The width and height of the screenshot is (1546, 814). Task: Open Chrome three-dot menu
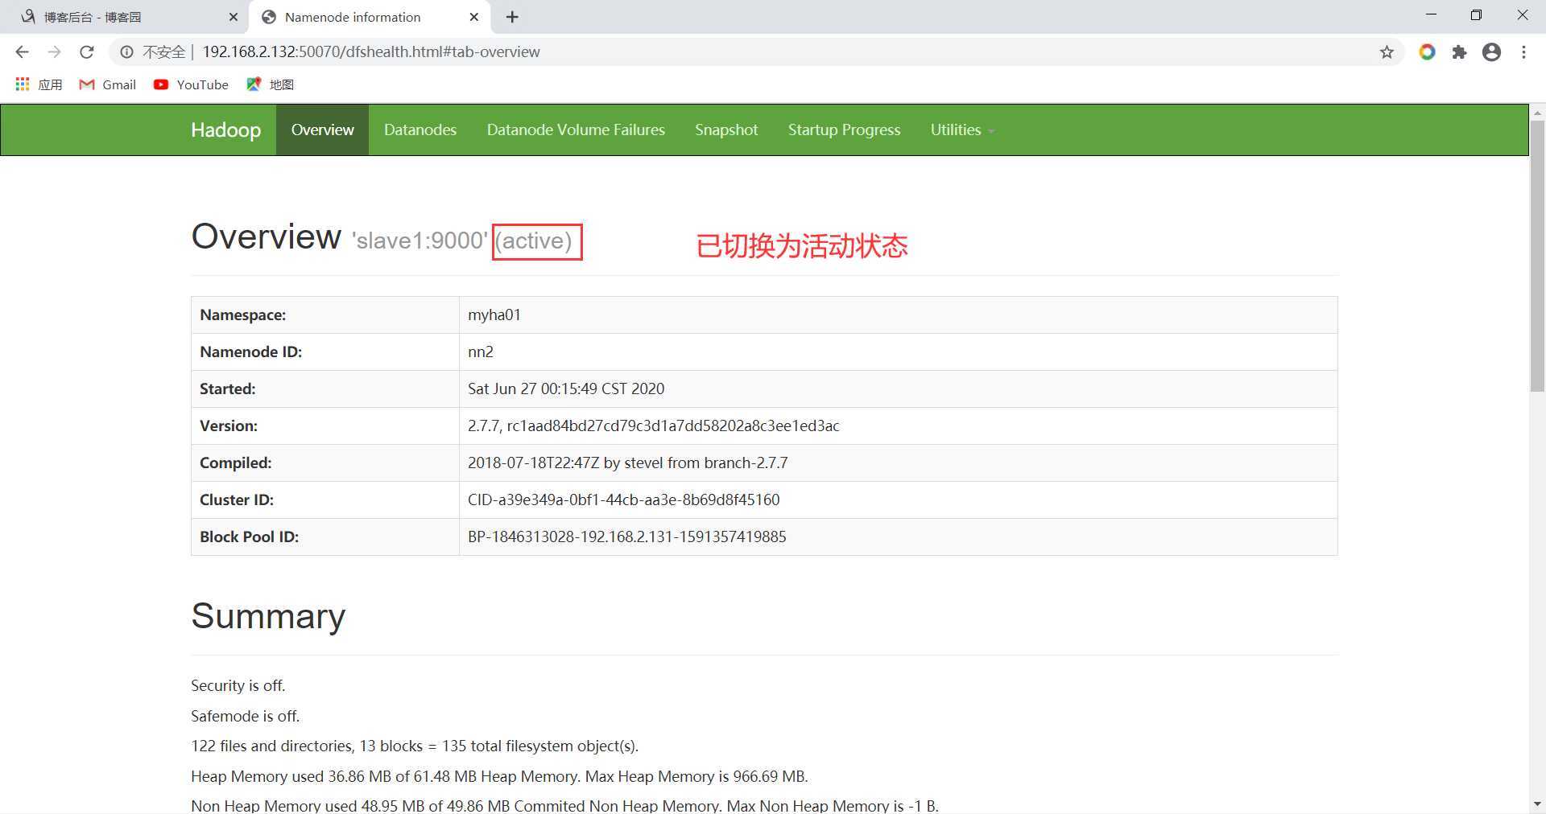click(x=1523, y=51)
